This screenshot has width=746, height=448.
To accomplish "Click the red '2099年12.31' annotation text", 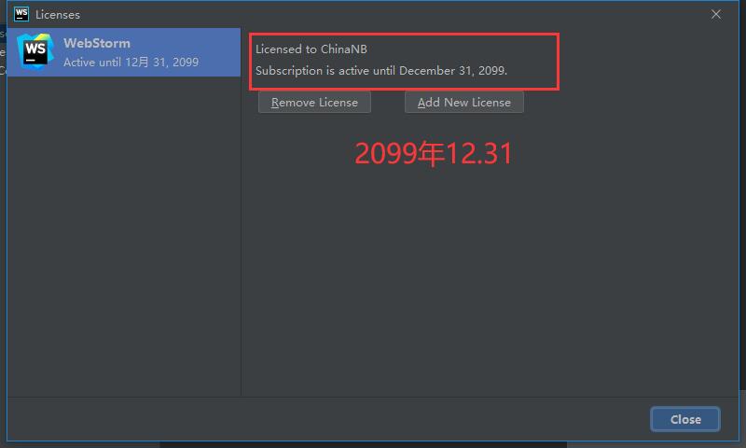I will point(433,153).
